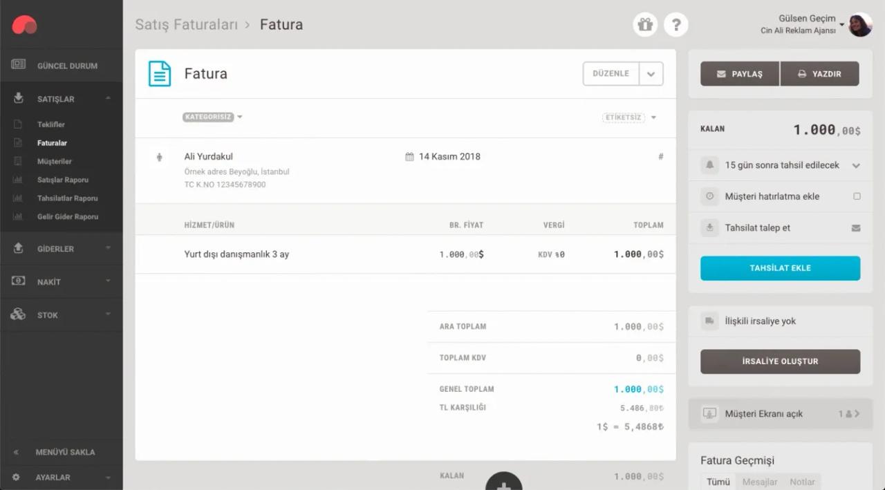Expand 15 gün sonra tahsil edilecek
This screenshot has width=885, height=490.
[x=856, y=166]
